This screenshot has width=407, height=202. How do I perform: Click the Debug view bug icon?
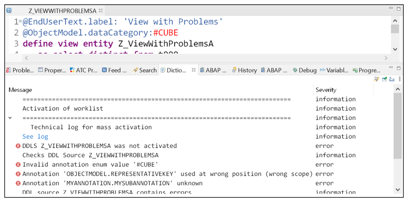295,70
